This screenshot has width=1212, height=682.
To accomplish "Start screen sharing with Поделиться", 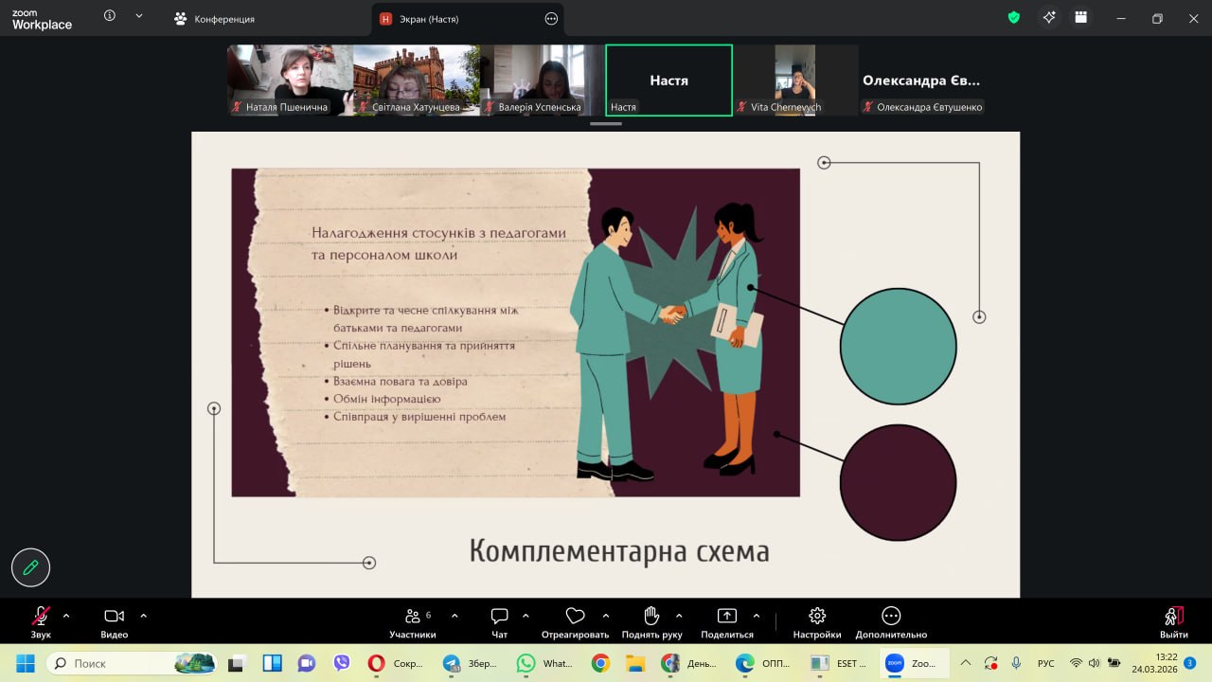I will click(x=726, y=621).
